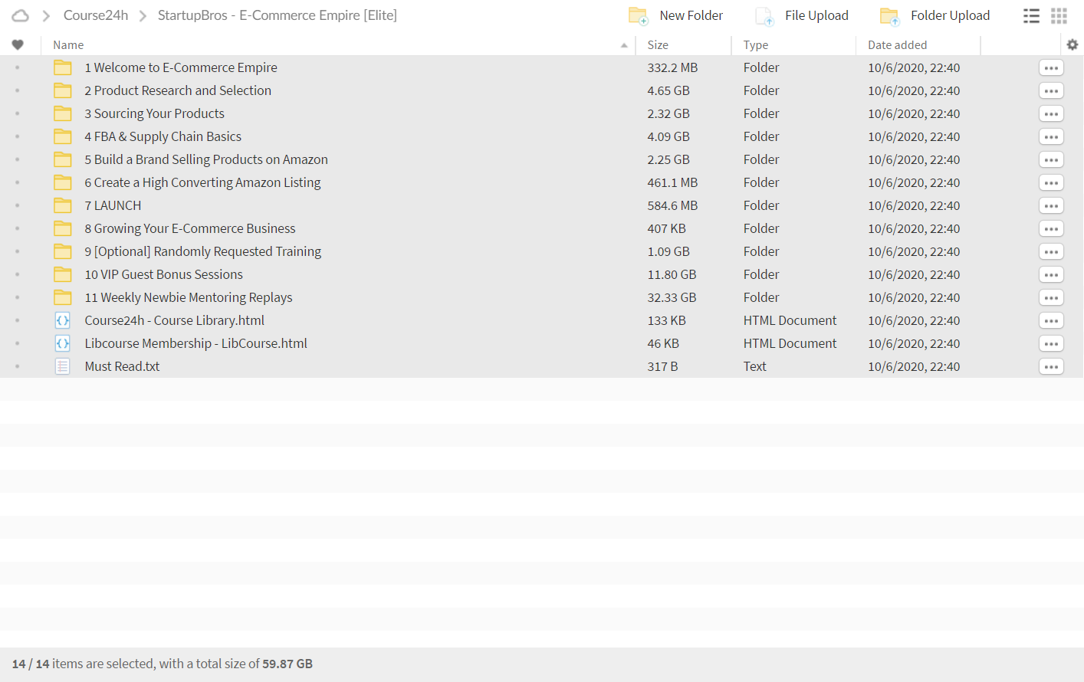
Task: Open the cloud drive root icon
Action: pyautogui.click(x=21, y=15)
